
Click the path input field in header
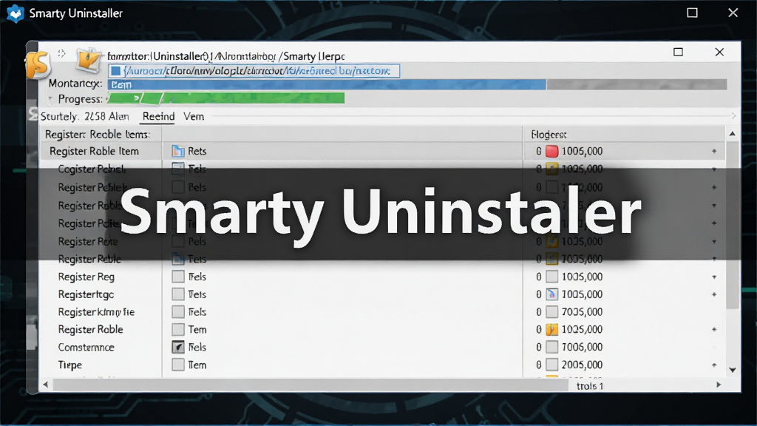(254, 71)
